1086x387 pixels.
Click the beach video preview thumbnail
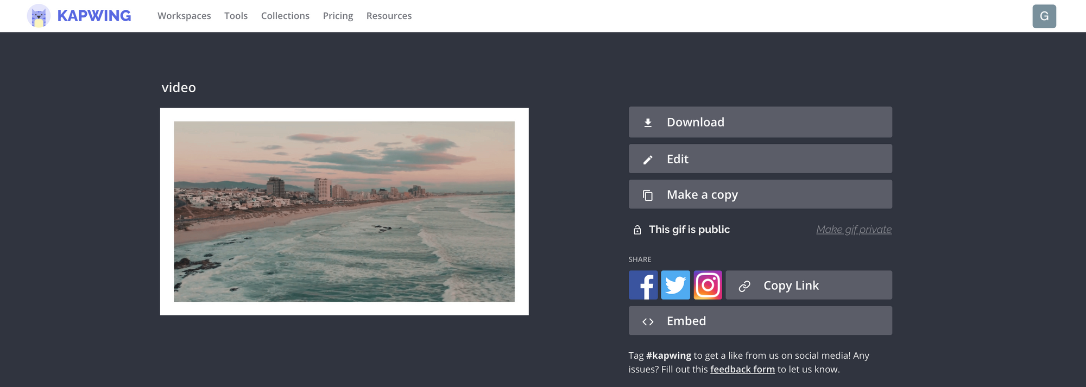pos(344,212)
